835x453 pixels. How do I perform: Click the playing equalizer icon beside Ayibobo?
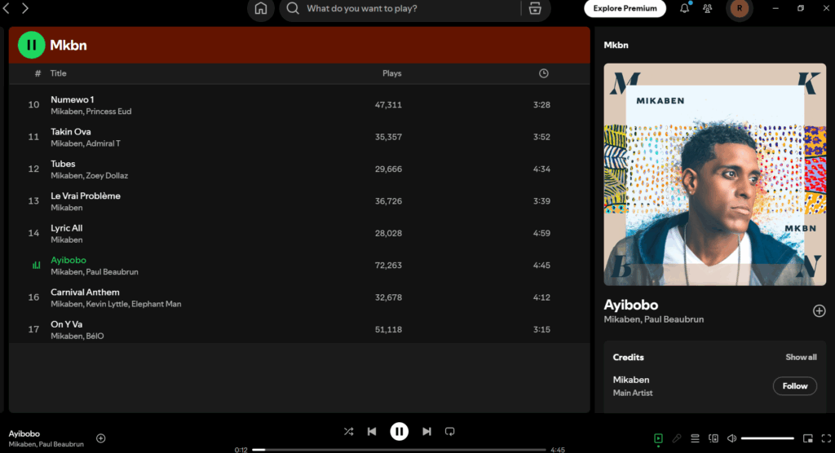coord(36,265)
